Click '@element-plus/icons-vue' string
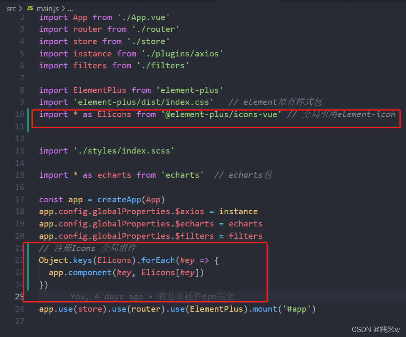Viewport: 406px width, 337px height. pos(221,114)
